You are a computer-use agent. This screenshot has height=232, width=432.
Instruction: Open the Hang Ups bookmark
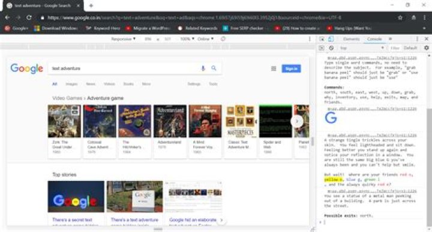tap(349, 28)
